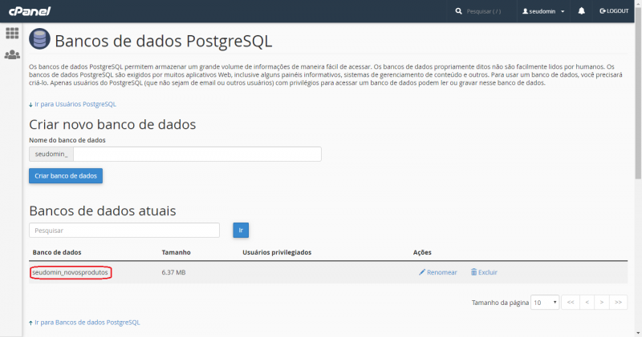Click the Excluir link for seudomin_novosprodutos
This screenshot has width=642, height=337.
[x=488, y=272]
